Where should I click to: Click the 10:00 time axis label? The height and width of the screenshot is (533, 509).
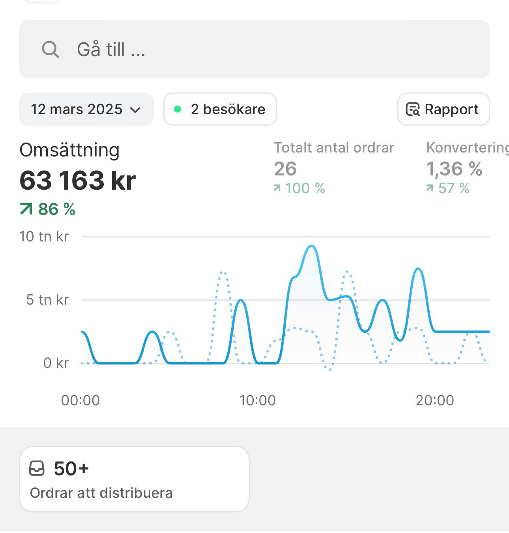pyautogui.click(x=257, y=400)
